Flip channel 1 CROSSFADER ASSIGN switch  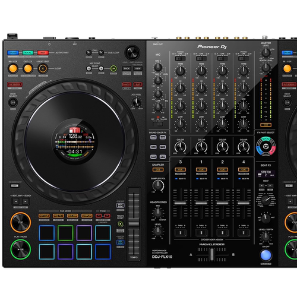click(x=201, y=232)
